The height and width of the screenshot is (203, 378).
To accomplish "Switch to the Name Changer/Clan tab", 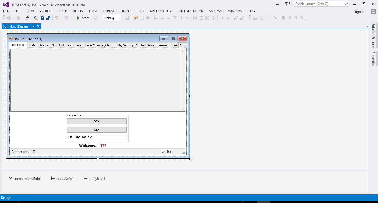I will point(98,45).
